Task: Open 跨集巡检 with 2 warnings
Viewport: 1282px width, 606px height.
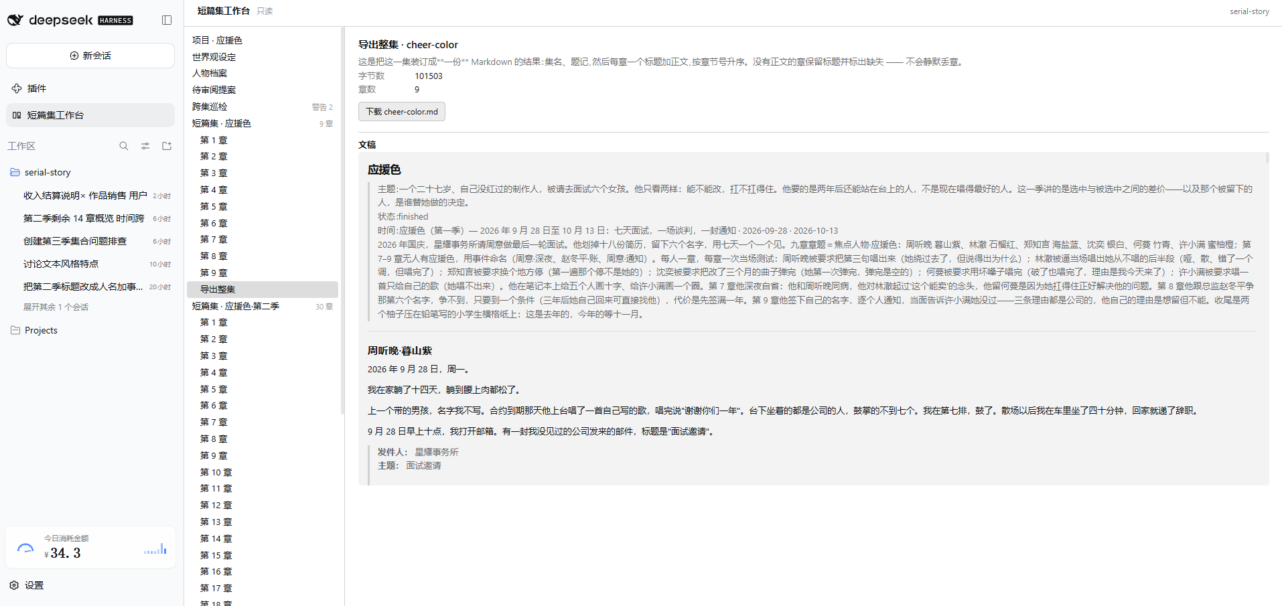Action: coord(263,106)
